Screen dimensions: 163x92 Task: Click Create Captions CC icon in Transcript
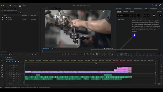pos(154,15)
